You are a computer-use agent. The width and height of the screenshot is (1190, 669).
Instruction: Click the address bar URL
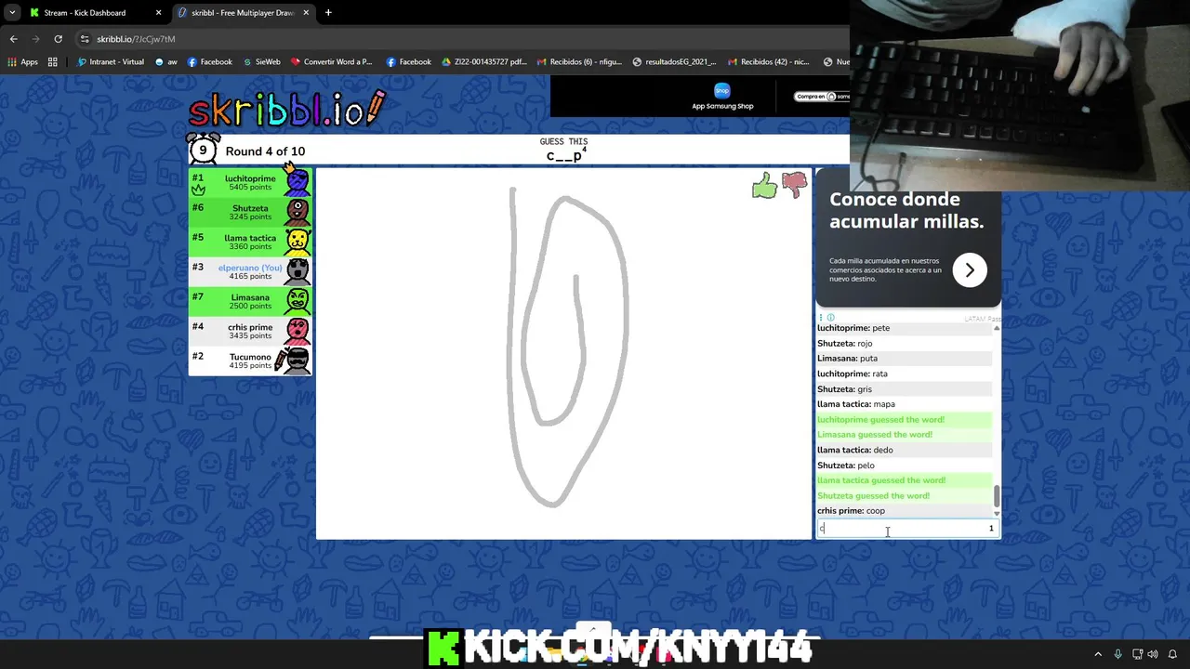pos(136,39)
